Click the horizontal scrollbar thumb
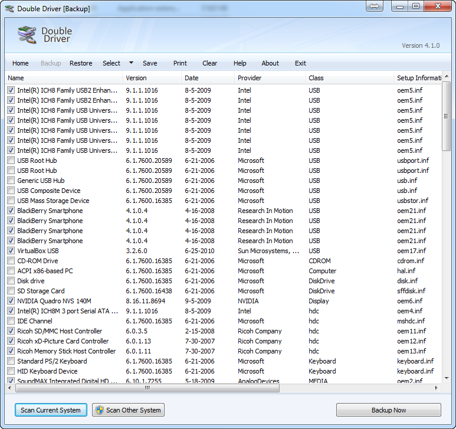The image size is (456, 429). pyautogui.click(x=147, y=388)
